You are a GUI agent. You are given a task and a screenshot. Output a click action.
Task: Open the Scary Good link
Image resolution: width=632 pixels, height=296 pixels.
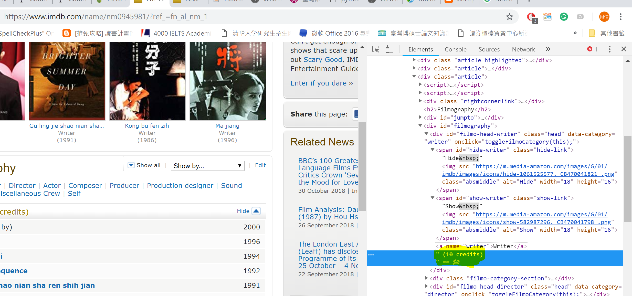[323, 59]
